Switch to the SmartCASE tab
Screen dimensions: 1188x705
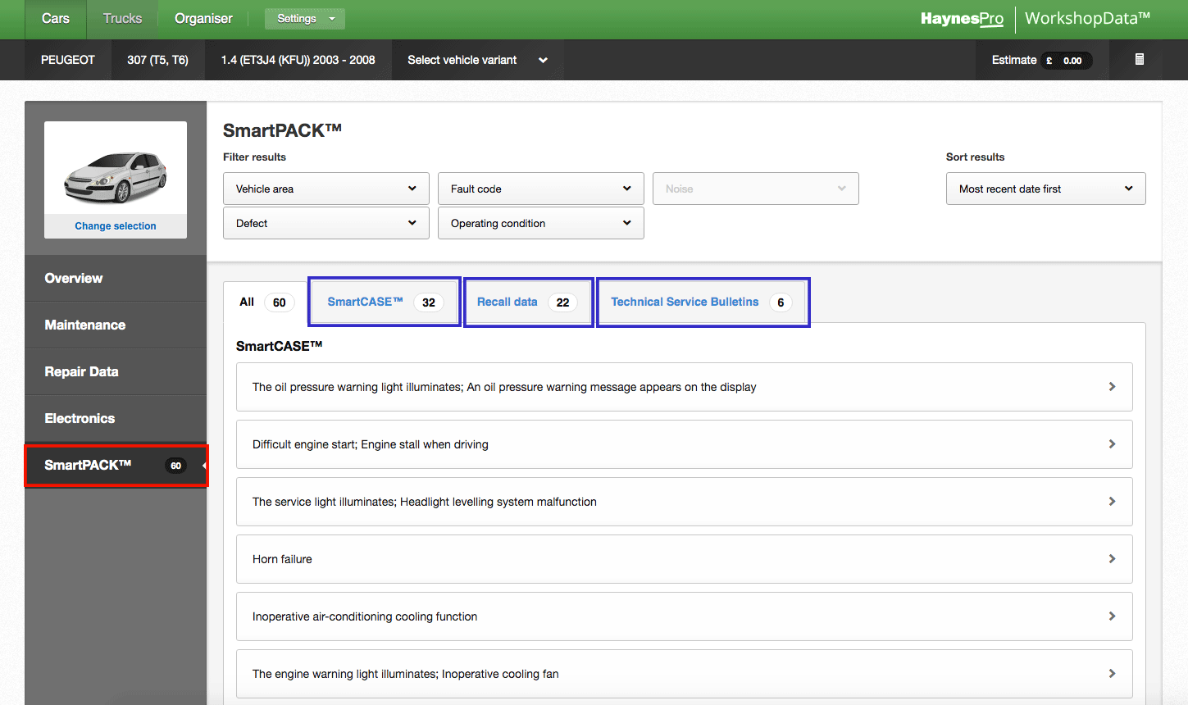385,302
